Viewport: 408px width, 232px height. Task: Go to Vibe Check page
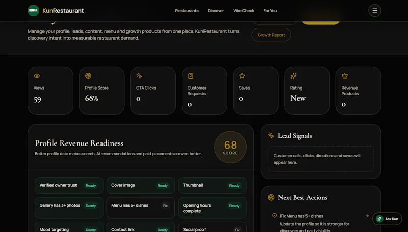[x=244, y=11]
